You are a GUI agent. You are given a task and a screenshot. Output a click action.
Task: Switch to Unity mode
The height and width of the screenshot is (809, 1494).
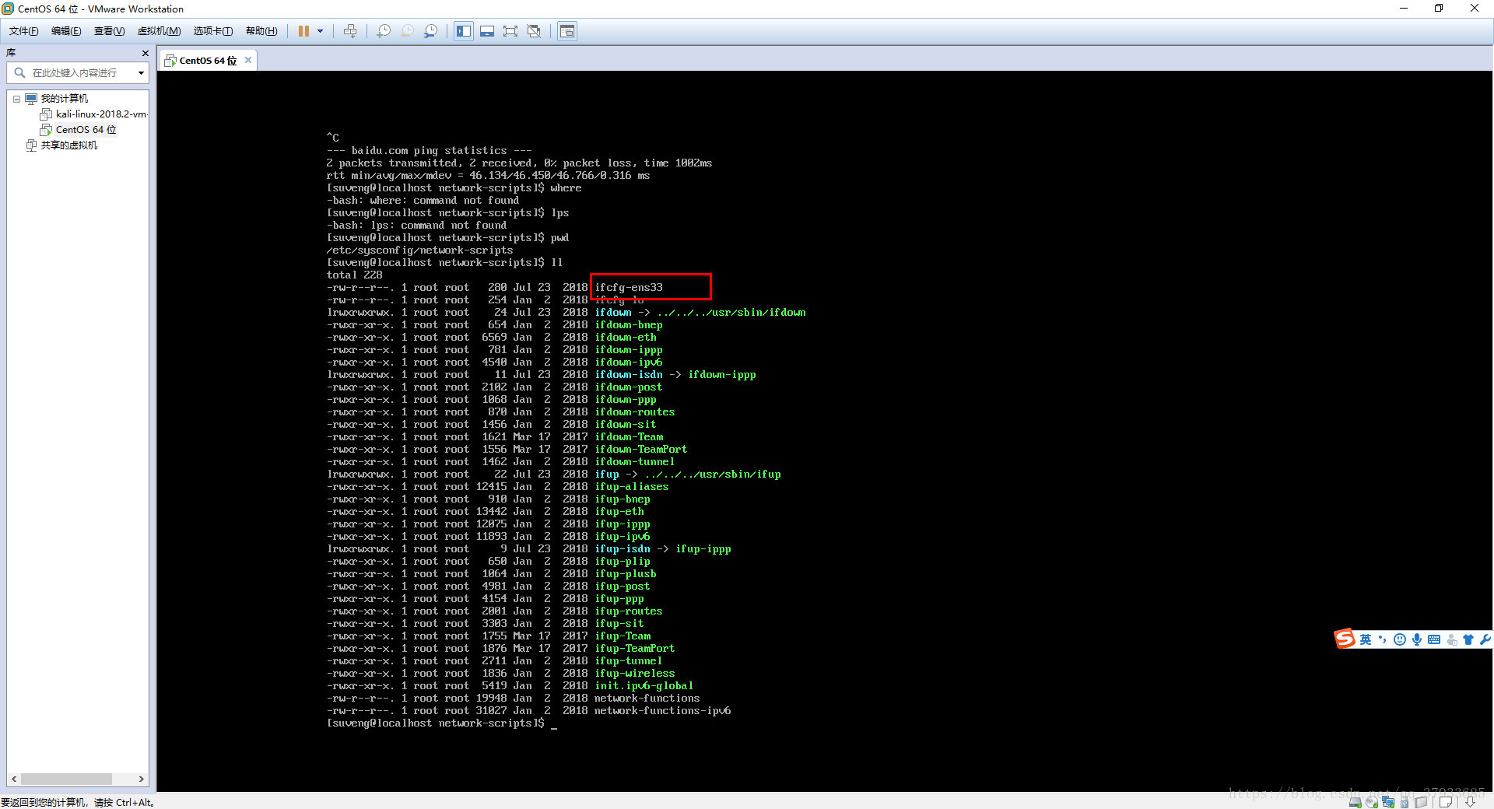tap(534, 31)
